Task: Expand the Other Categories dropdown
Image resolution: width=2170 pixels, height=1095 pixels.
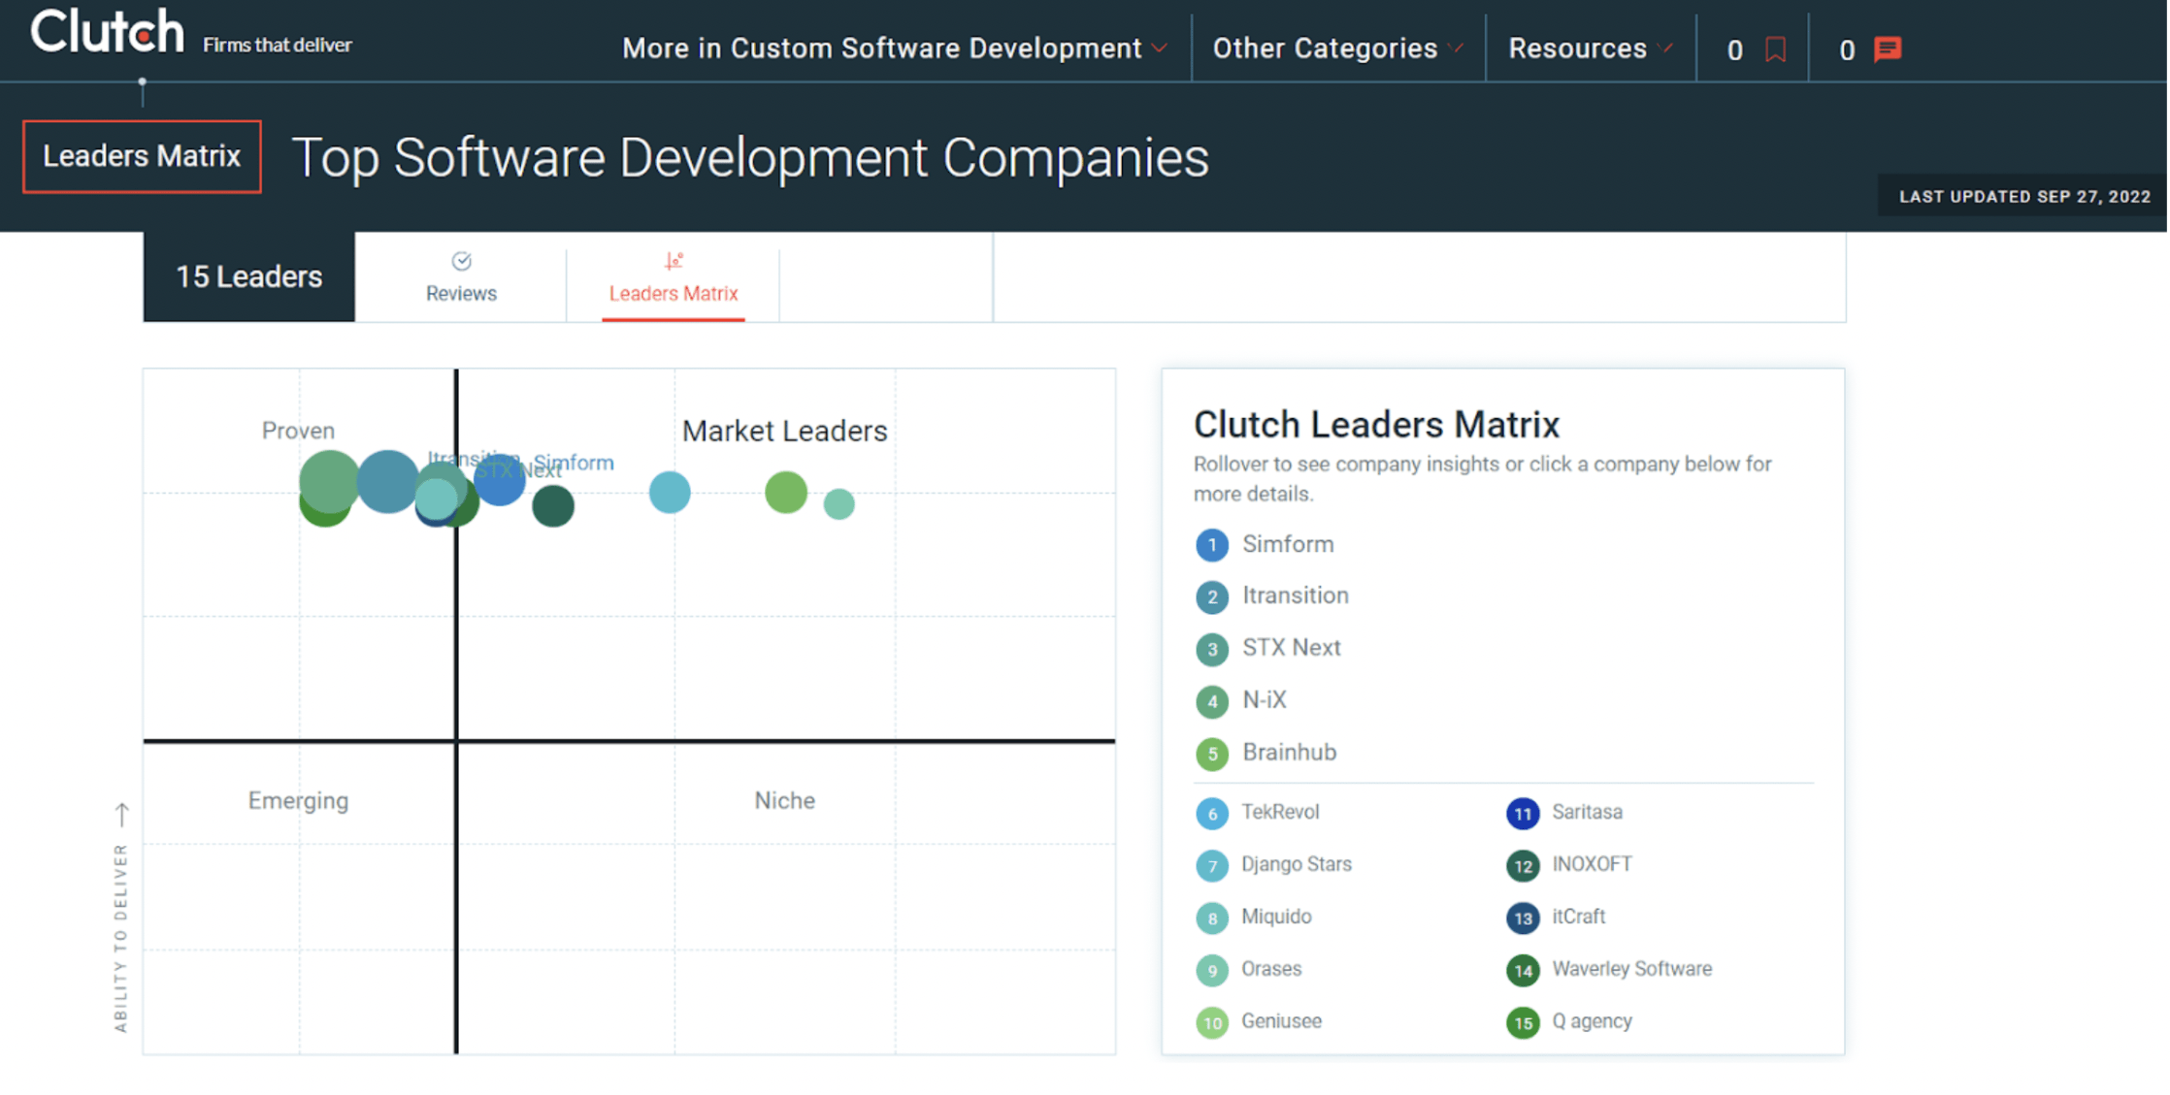Action: (1337, 48)
